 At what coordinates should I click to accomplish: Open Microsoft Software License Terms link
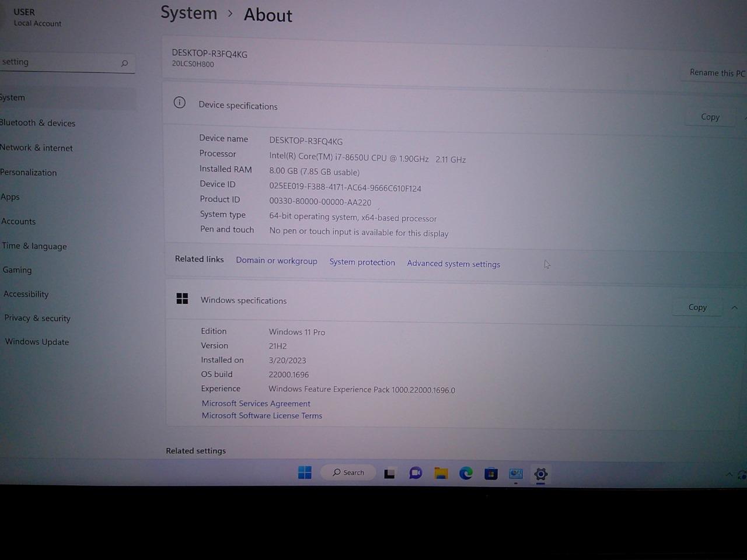point(262,416)
